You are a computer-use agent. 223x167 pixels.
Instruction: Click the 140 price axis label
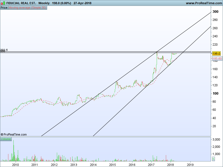pos(215,77)
